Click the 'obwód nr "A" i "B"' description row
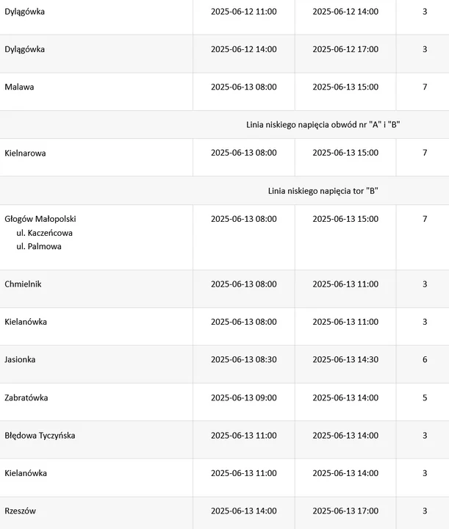449x529 pixels. tap(323, 125)
